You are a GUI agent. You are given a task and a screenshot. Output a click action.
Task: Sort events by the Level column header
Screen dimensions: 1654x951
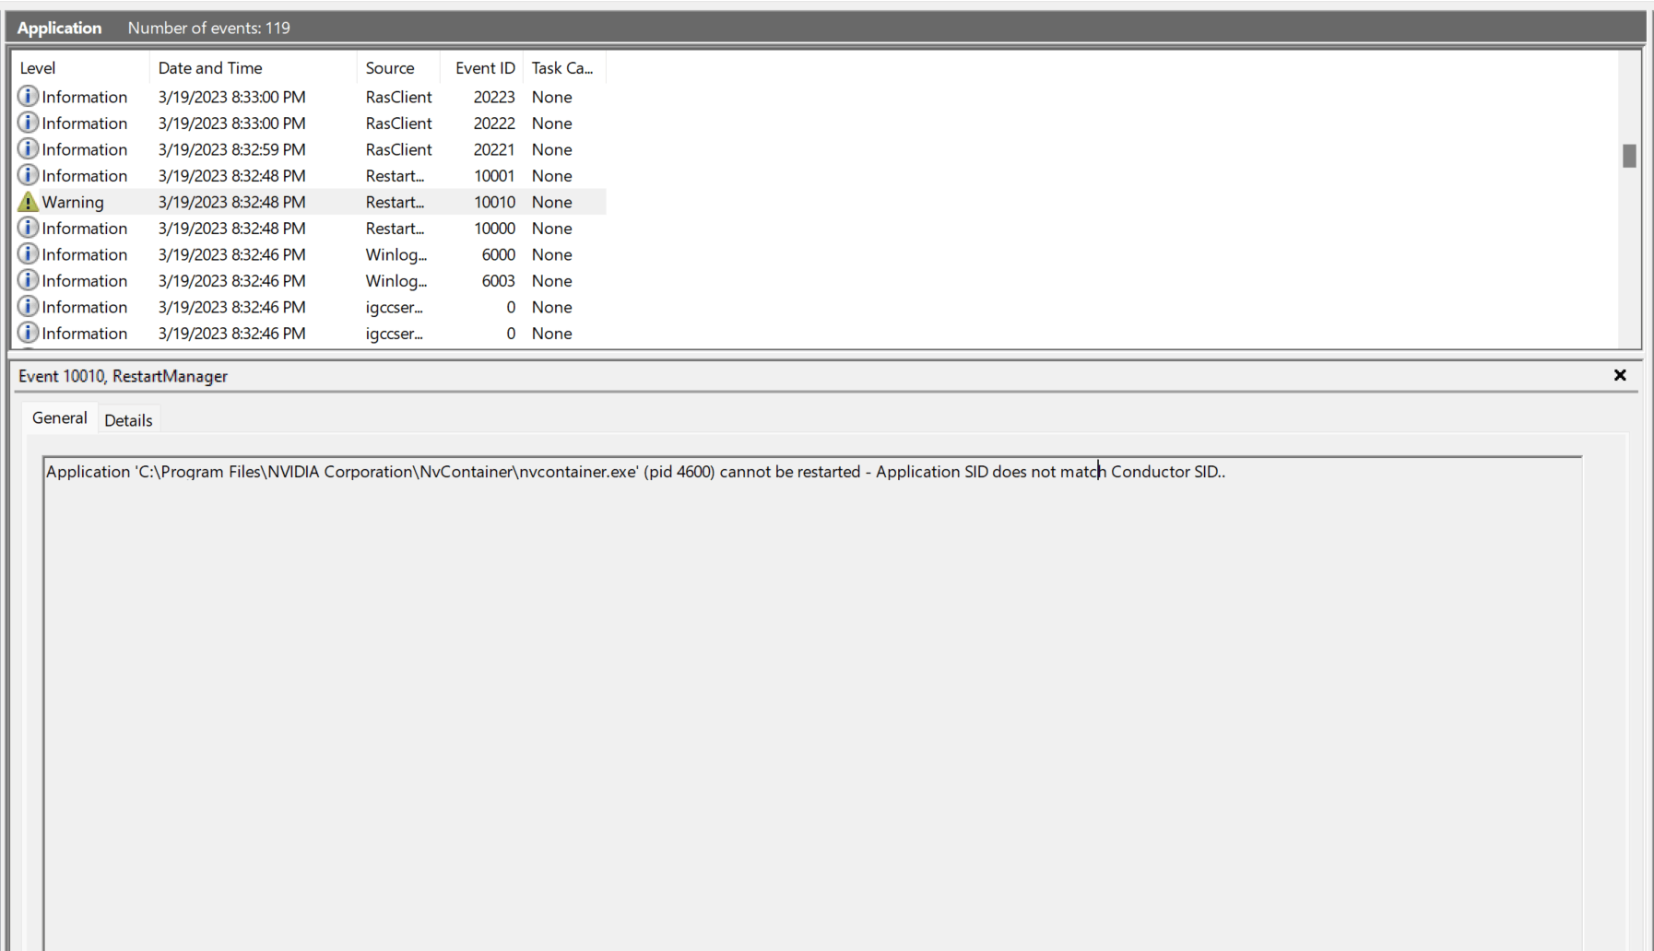(80, 68)
